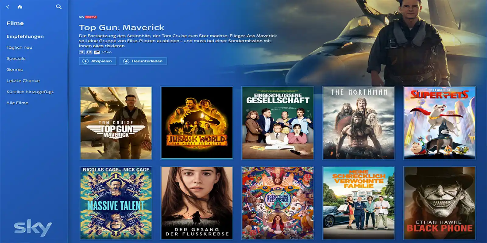The height and width of the screenshot is (243, 487).
Task: Select the Jurassic World poster
Action: 197,123
